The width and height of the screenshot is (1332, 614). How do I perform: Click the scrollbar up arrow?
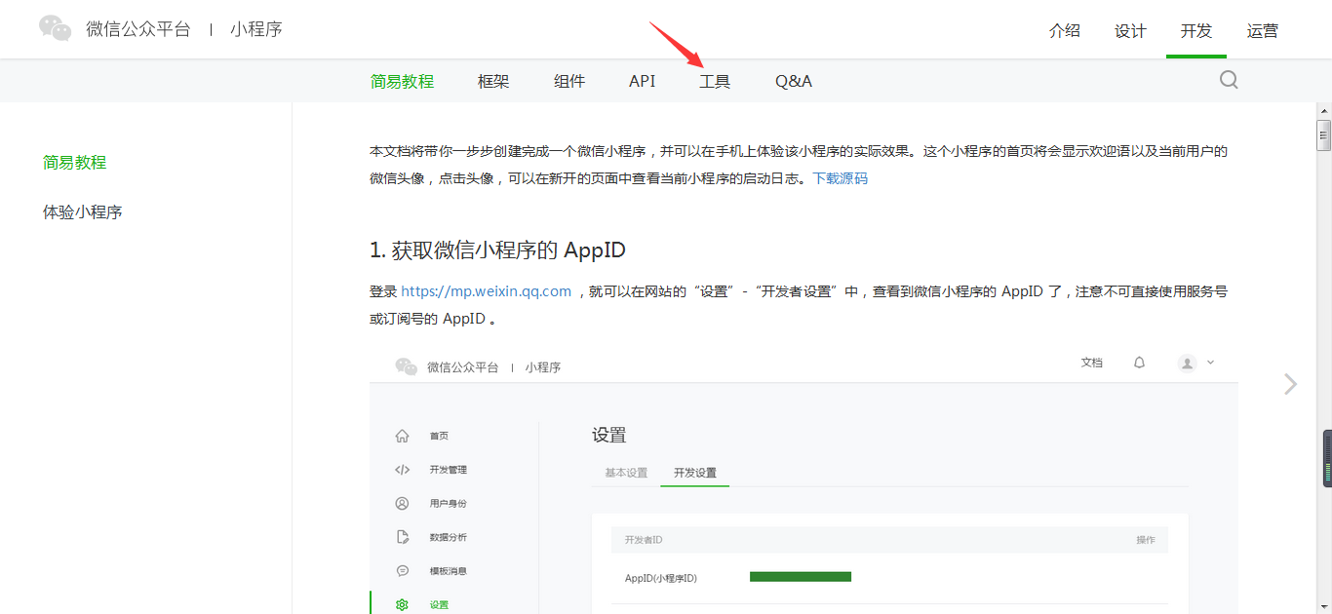point(1323,109)
